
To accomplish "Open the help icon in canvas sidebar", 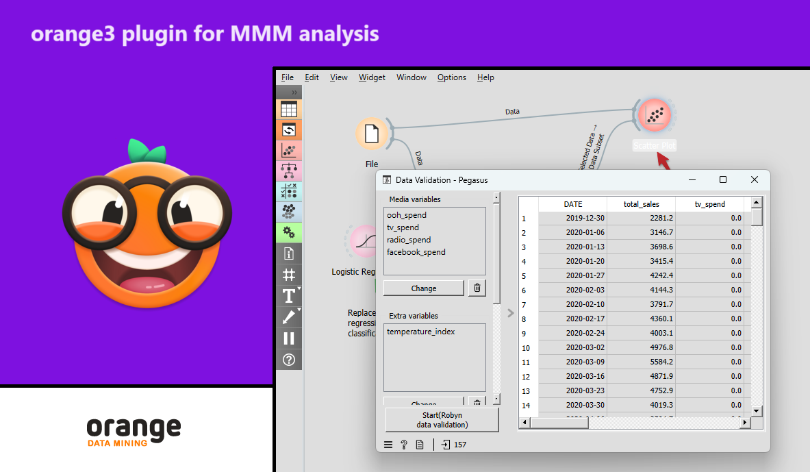I will tap(289, 360).
